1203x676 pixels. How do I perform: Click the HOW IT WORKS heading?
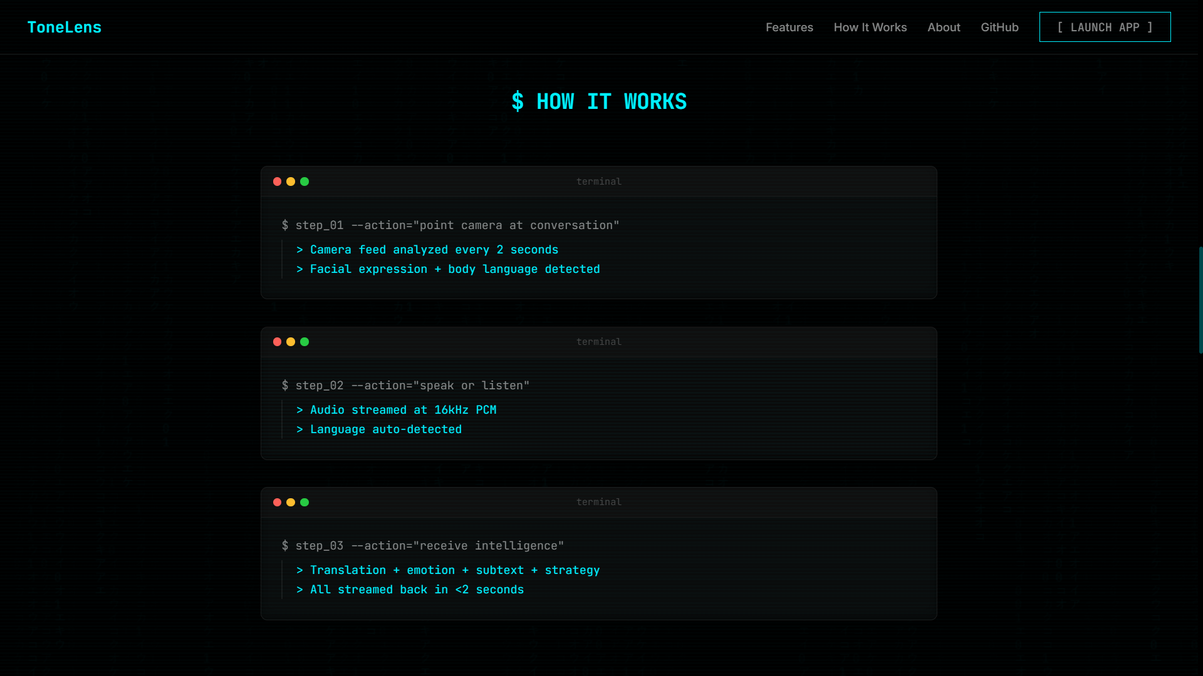pyautogui.click(x=599, y=101)
